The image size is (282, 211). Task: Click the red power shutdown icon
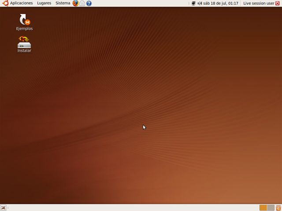tap(278, 3)
